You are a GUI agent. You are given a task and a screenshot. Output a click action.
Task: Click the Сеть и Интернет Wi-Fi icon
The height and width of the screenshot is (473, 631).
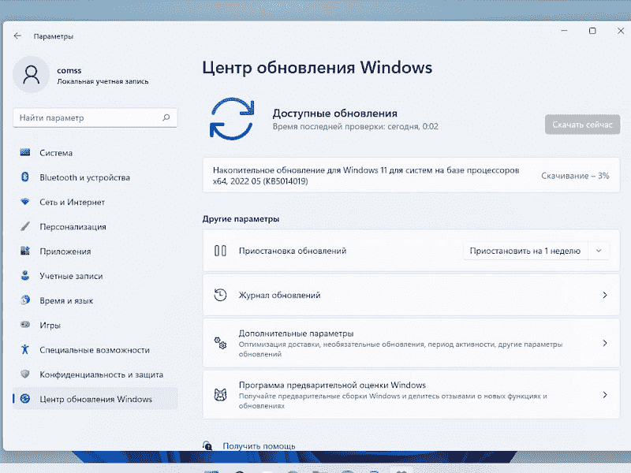tap(25, 202)
